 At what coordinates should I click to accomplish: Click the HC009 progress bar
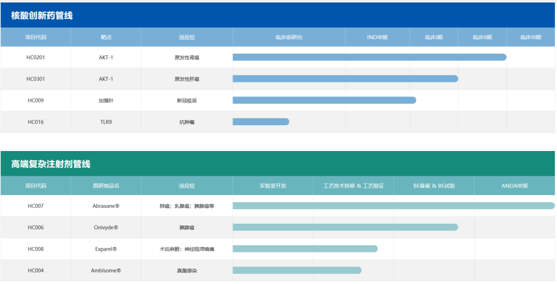click(324, 100)
